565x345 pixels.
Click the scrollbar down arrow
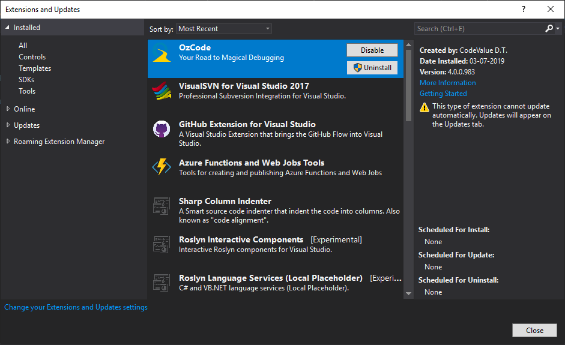click(408, 293)
